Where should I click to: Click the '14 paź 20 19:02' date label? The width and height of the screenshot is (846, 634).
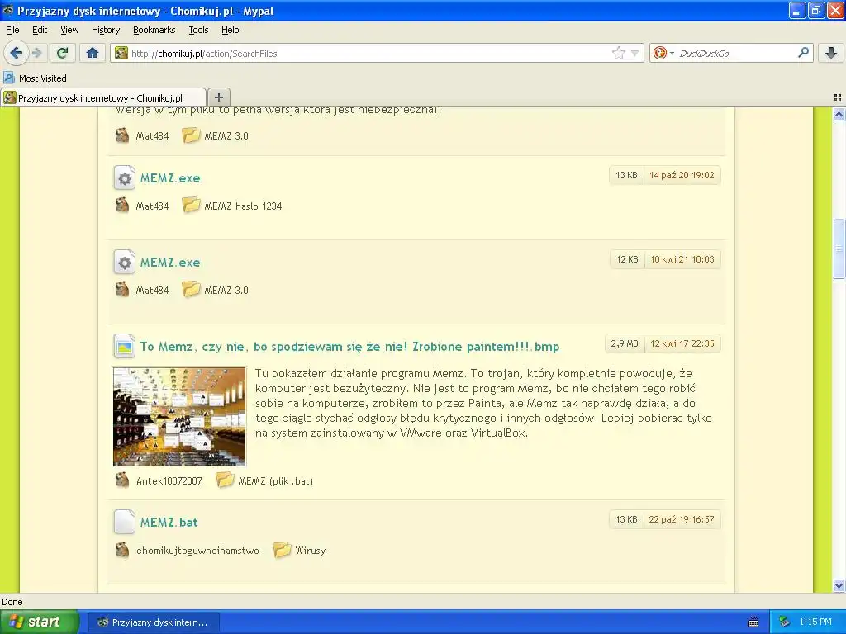tap(682, 175)
